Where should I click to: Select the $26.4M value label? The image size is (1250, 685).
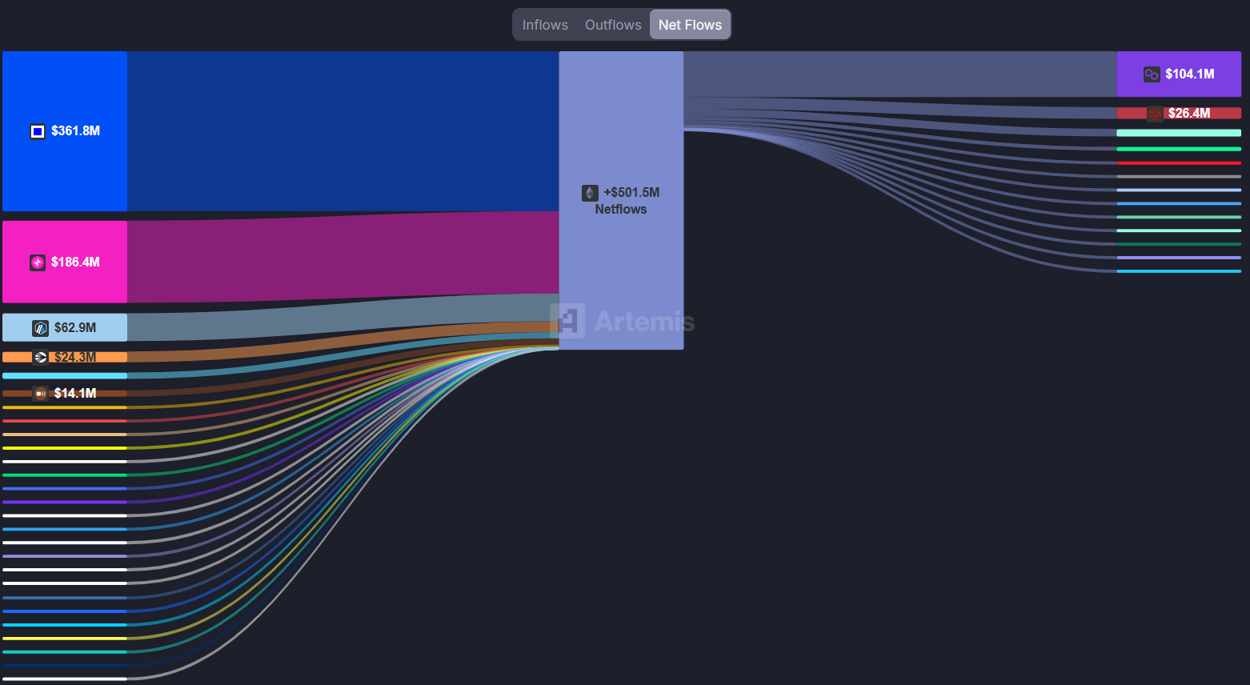tap(1189, 114)
